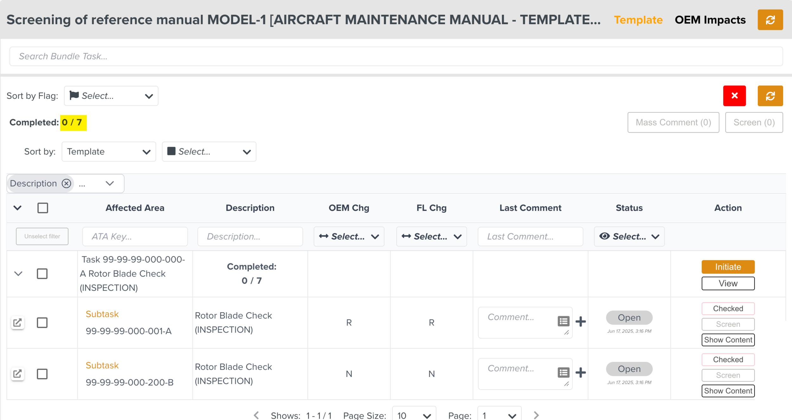Switch to the Template tab
The height and width of the screenshot is (420, 792).
(638, 20)
